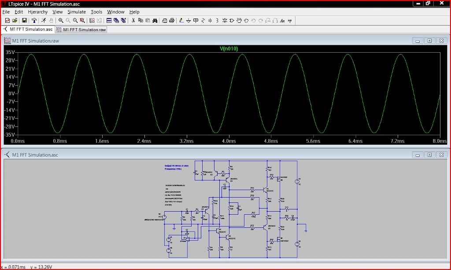This screenshot has width=451, height=270.
Task: Click the Halt simulation hand icon
Action: 51,20
